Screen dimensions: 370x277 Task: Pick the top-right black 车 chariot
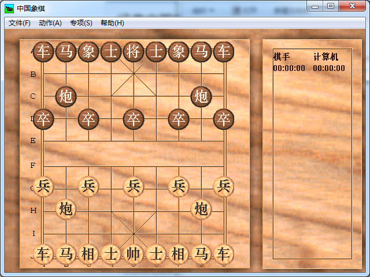coord(224,52)
